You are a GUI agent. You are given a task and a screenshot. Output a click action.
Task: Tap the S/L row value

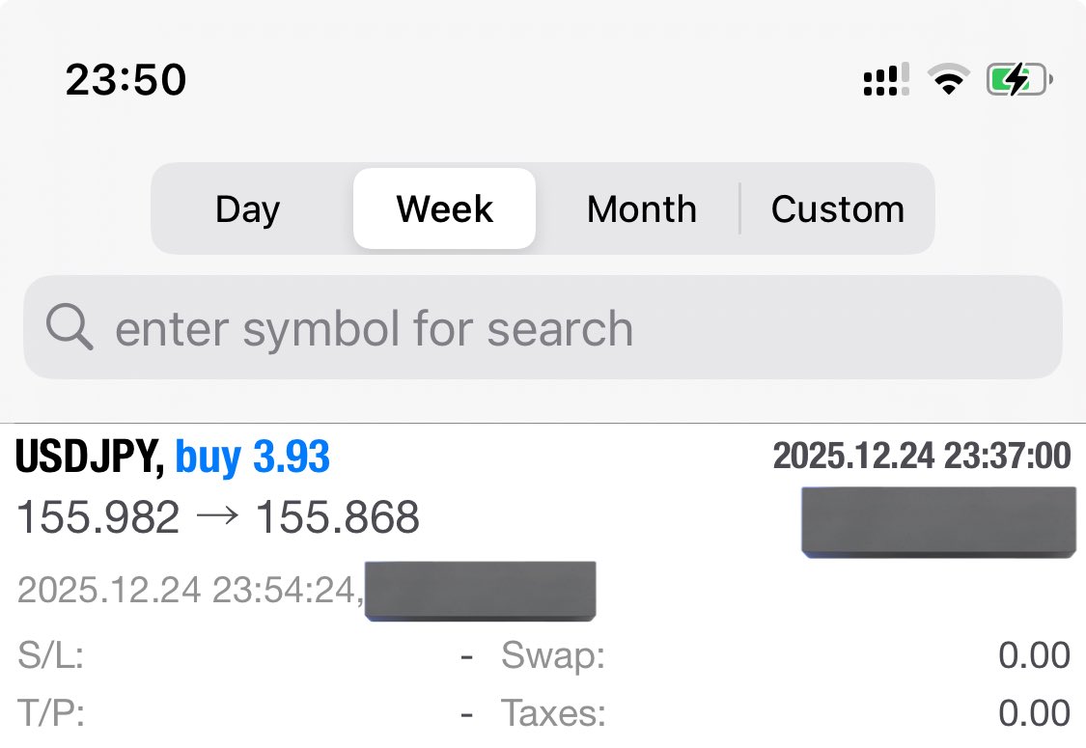coord(467,655)
